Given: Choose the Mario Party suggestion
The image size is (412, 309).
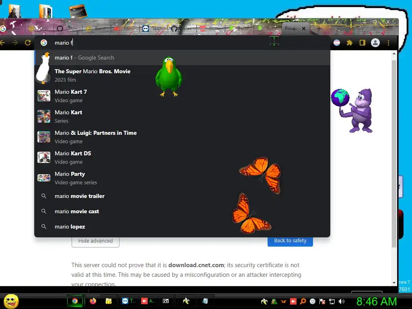Looking at the screenshot, I should click(x=182, y=178).
